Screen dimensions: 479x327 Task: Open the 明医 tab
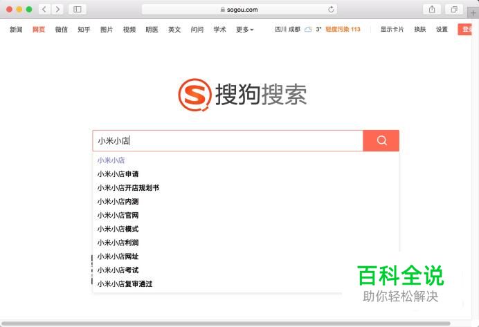click(x=152, y=30)
